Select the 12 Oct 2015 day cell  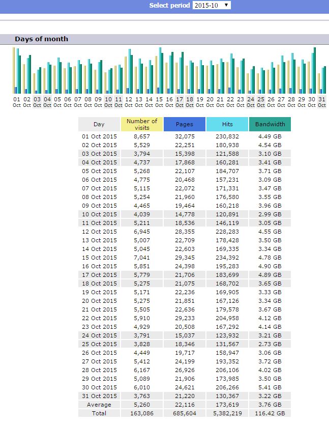point(99,232)
